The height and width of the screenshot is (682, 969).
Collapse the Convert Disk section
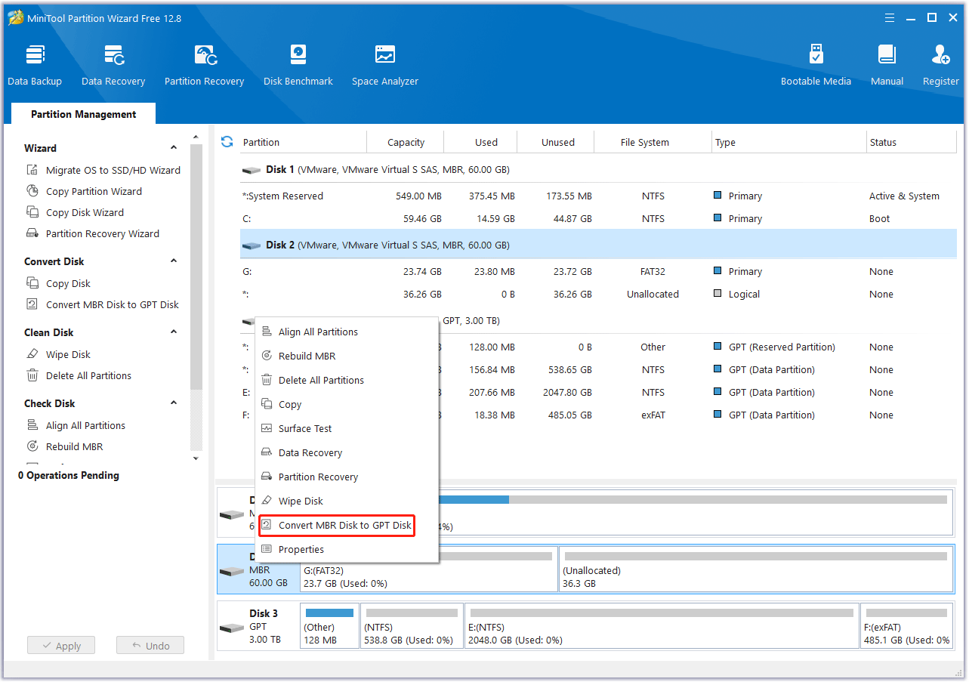pyautogui.click(x=174, y=261)
